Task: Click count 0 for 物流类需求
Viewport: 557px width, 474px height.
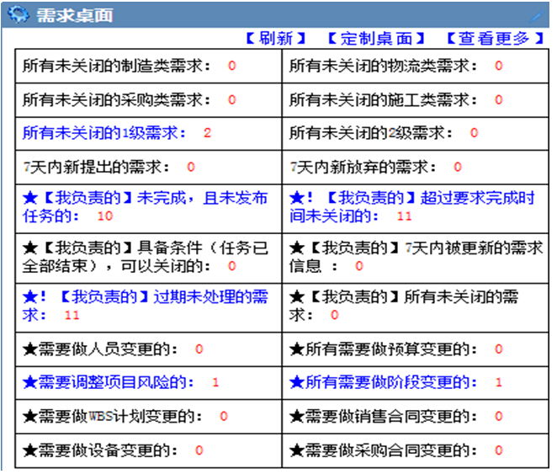Action: tap(499, 66)
